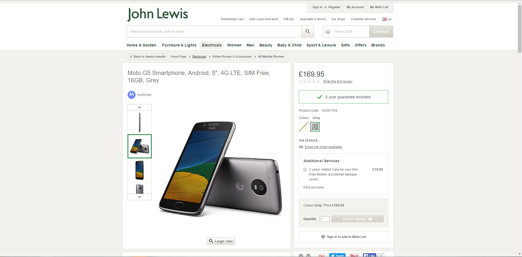Select the back-view phone thumbnail
Screen dimensions: 522x257
[139, 188]
